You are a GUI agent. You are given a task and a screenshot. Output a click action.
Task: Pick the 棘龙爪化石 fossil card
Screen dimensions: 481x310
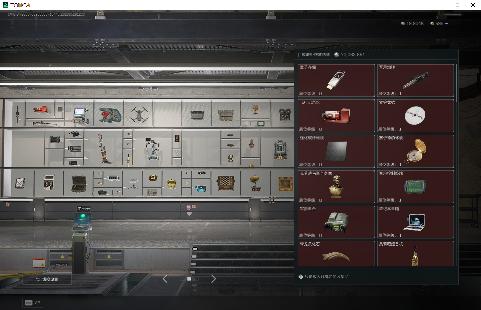[336, 253]
